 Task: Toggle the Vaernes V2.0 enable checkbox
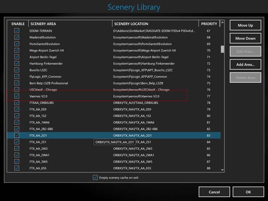[x=17, y=96]
